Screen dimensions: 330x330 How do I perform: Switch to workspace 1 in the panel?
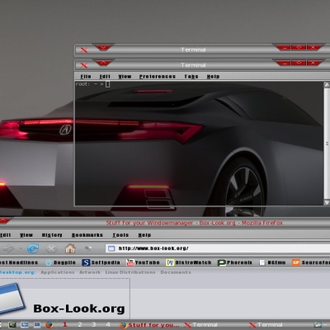65,325
